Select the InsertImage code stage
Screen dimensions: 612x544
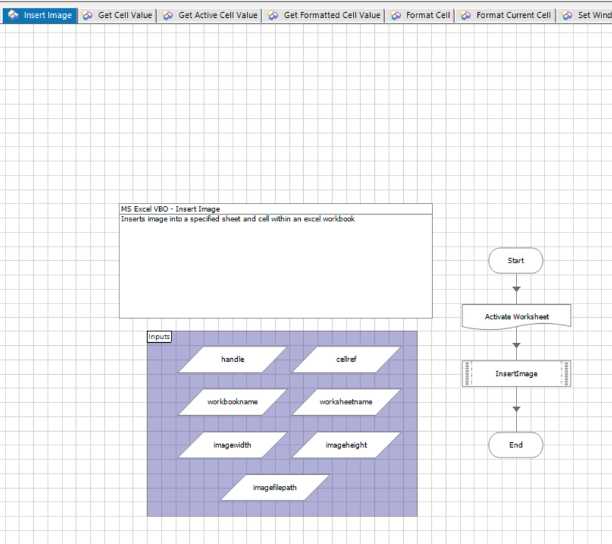coord(516,374)
